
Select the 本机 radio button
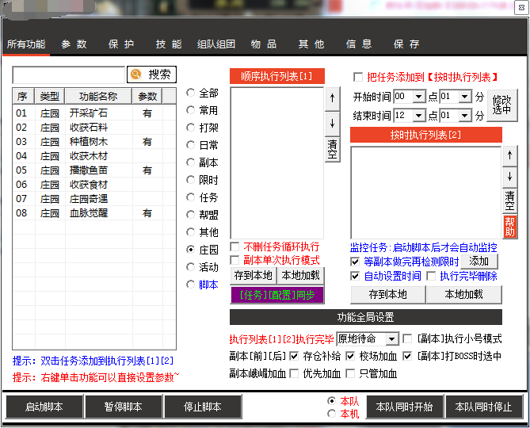[x=332, y=414]
